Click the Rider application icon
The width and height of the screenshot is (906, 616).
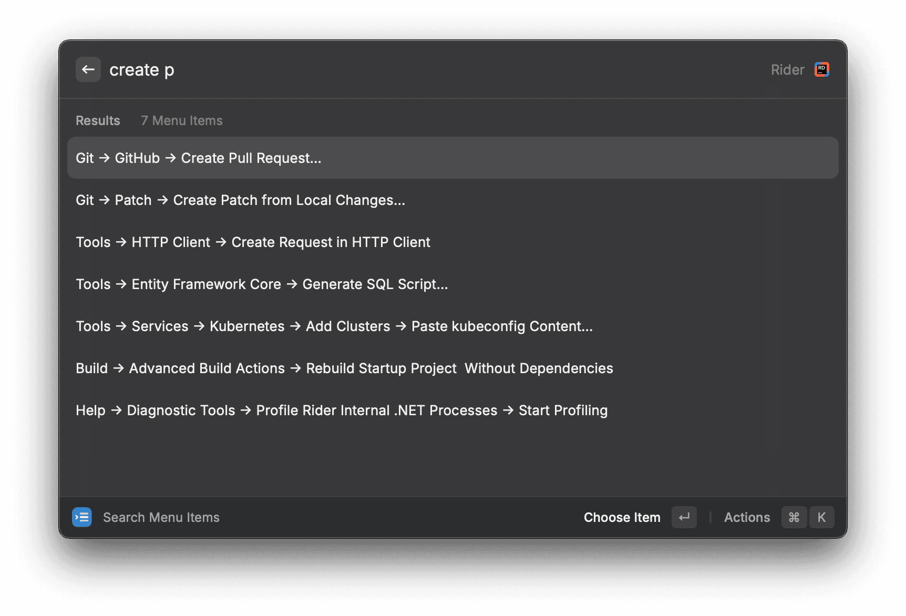821,69
